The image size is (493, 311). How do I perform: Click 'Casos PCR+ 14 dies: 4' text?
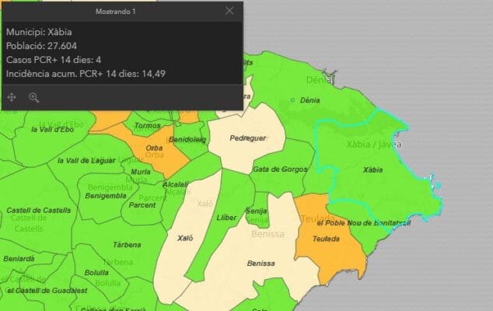pos(54,60)
